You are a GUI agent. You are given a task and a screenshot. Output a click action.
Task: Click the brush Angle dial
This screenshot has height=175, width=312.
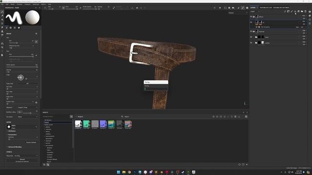point(20,78)
